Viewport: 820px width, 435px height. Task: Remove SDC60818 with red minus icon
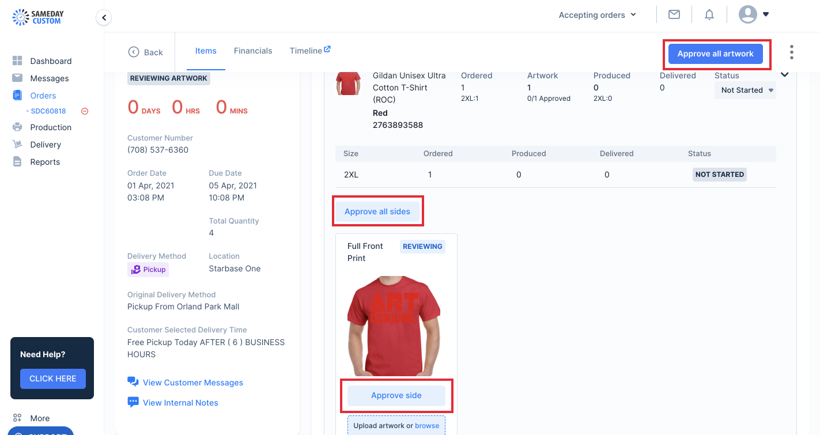coord(85,111)
